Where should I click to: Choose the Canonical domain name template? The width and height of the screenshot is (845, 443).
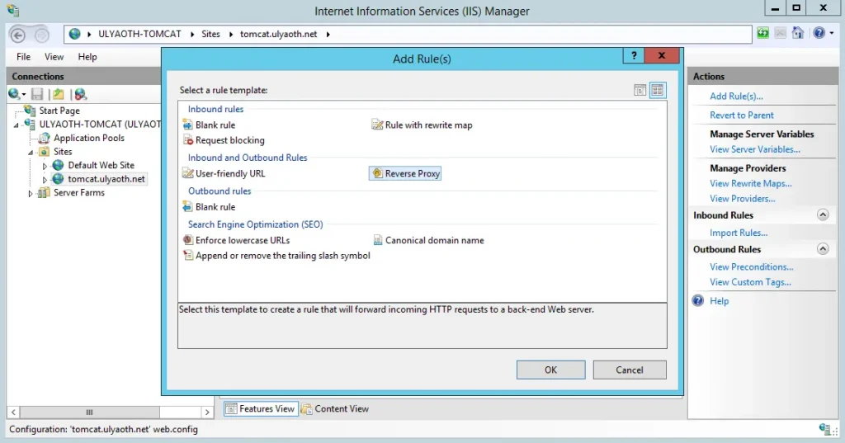[434, 240]
